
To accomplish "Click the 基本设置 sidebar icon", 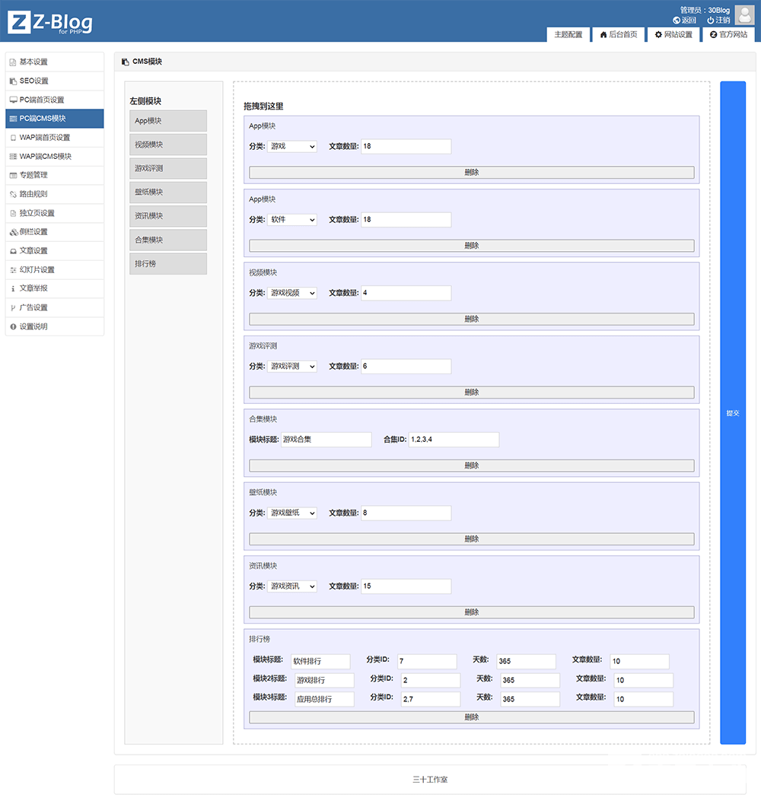I will point(14,62).
